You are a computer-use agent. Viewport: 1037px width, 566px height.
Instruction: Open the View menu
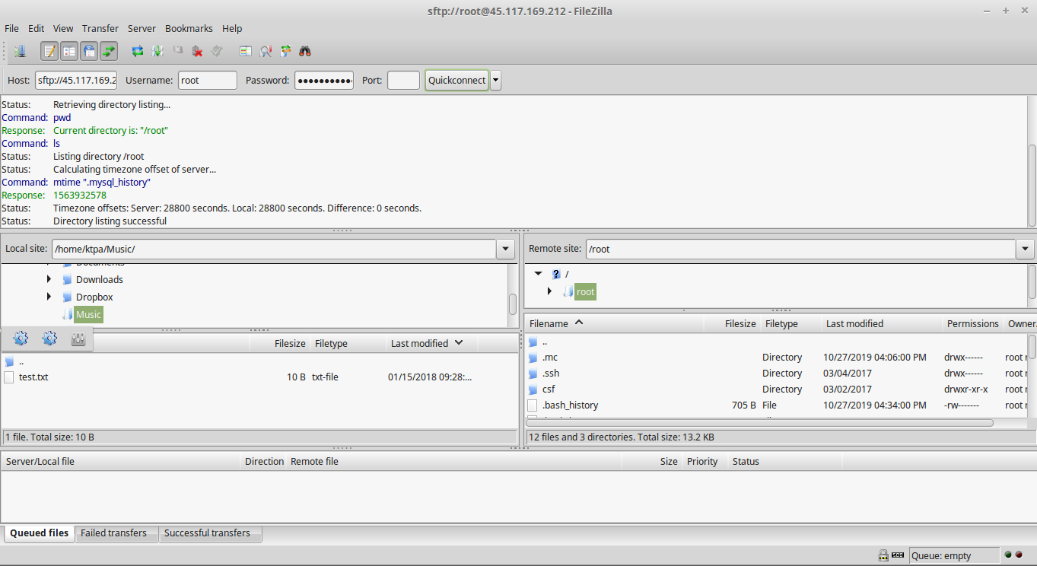pos(63,28)
